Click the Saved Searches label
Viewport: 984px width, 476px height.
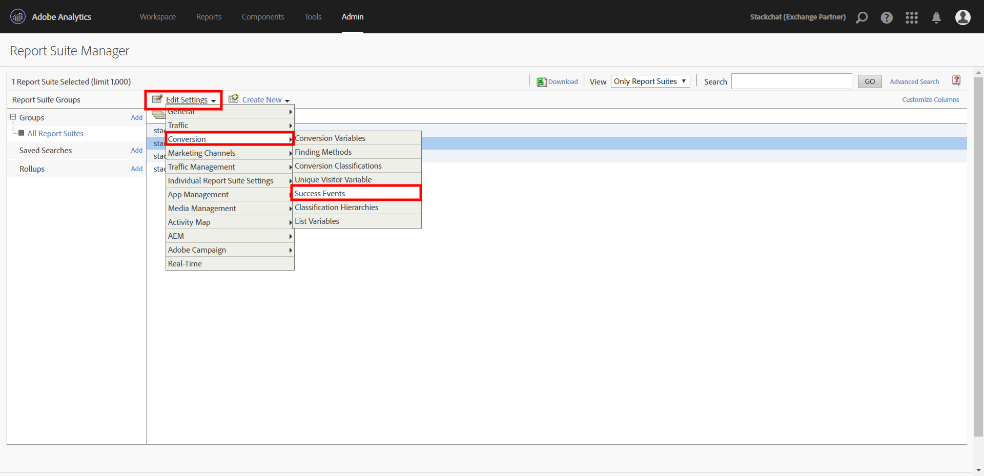tap(46, 151)
